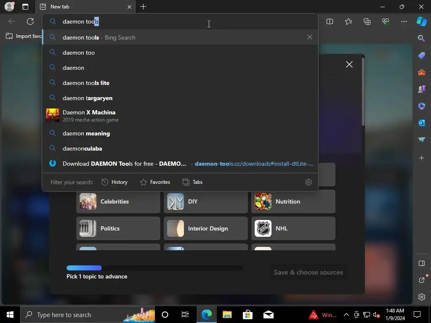Image resolution: width=431 pixels, height=323 pixels.
Task: Select the Celebrities topic
Action: pyautogui.click(x=118, y=201)
